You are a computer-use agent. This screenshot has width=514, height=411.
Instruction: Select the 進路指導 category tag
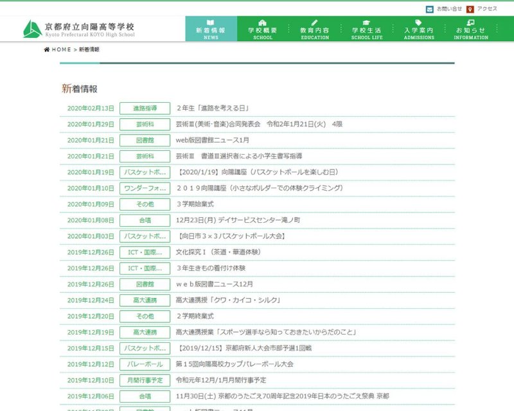(145, 109)
